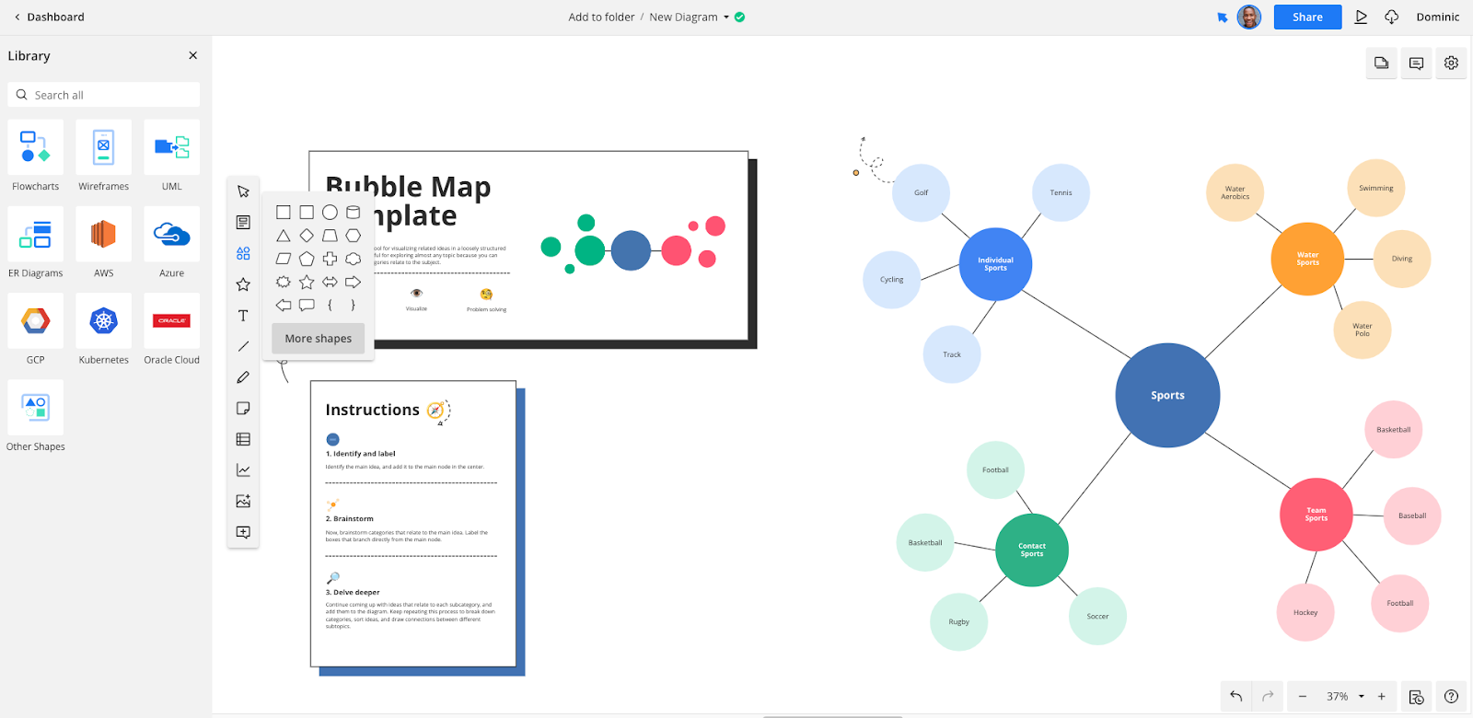Image resolution: width=1473 pixels, height=718 pixels.
Task: Start presentation mode with play icon
Action: coord(1361,17)
